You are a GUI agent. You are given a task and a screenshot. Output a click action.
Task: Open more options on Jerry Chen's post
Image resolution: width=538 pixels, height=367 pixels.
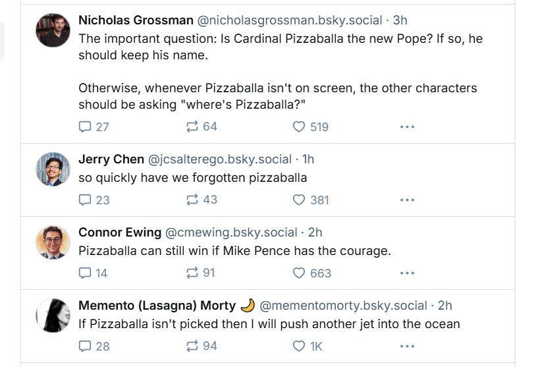(407, 200)
